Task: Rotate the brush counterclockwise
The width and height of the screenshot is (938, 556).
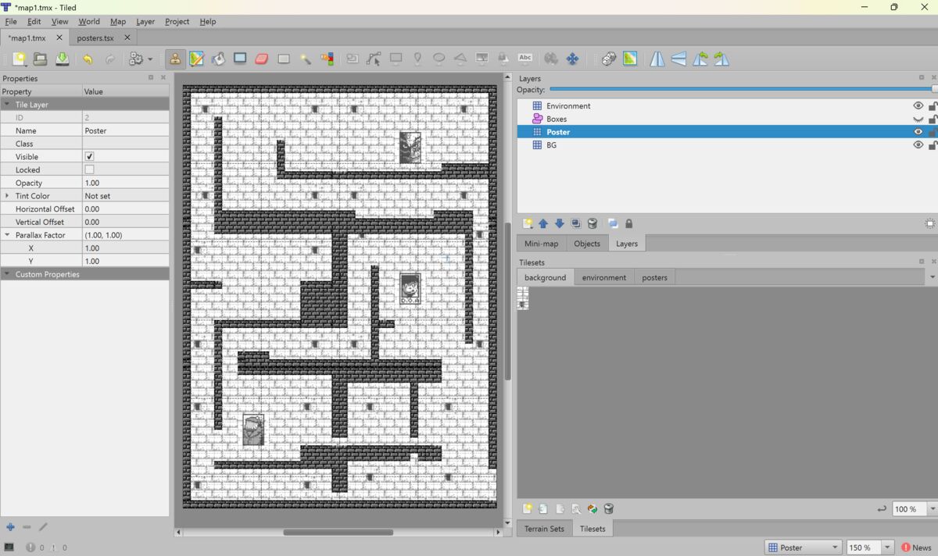Action: tap(700, 58)
